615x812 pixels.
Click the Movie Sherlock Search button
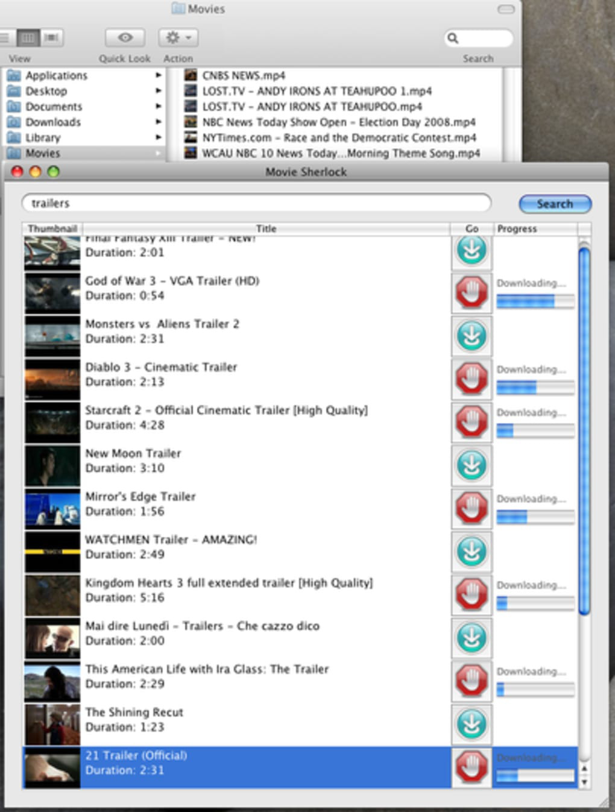click(555, 204)
